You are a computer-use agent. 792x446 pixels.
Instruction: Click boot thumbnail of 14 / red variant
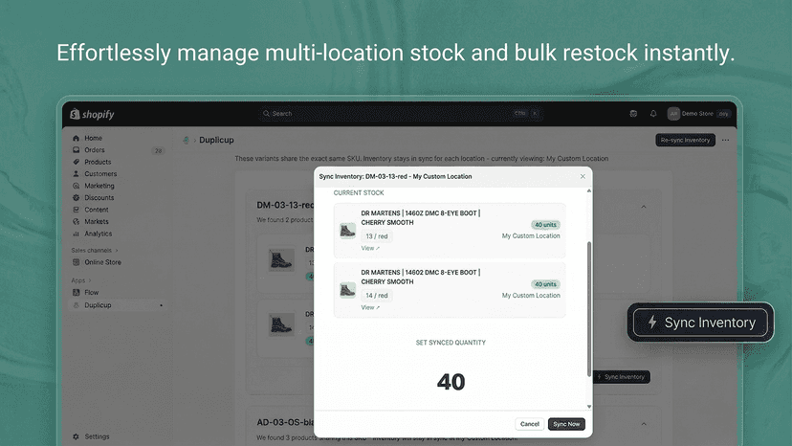347,290
